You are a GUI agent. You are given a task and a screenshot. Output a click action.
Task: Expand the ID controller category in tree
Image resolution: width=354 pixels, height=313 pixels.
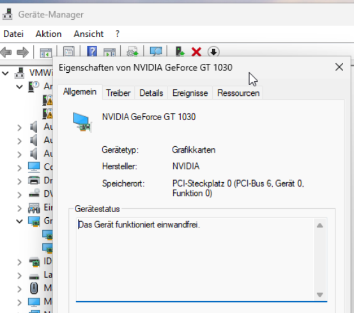click(x=20, y=262)
